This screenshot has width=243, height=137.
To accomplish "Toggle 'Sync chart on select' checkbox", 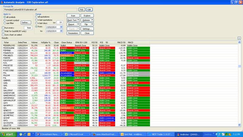I will pyautogui.click(x=3, y=35).
